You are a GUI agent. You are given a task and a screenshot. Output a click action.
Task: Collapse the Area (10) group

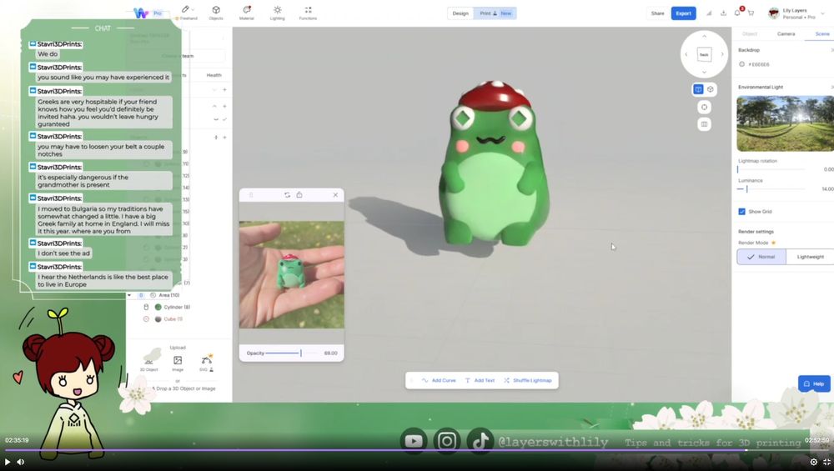(129, 295)
